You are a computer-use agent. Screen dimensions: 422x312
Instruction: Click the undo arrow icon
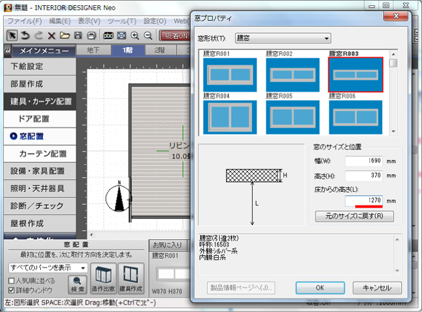click(25, 36)
